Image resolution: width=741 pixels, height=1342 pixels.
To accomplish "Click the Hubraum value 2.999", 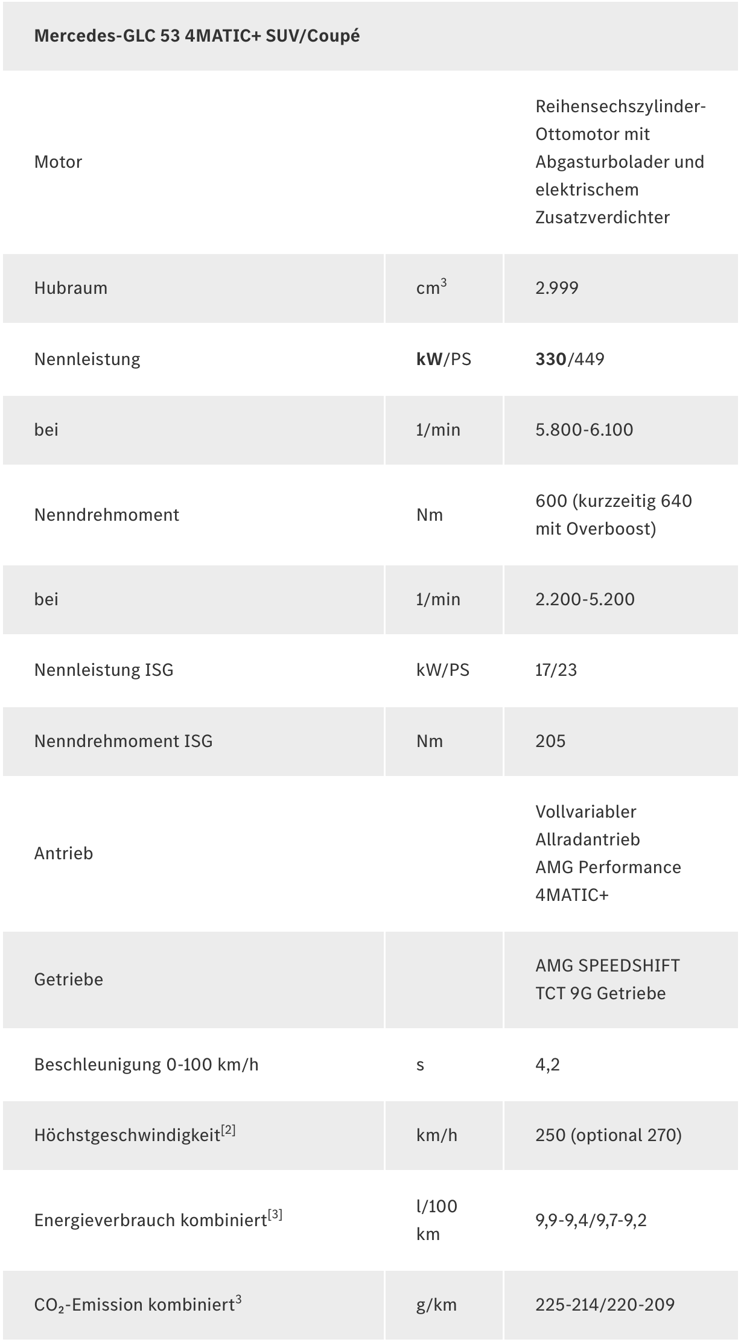I will point(556,288).
